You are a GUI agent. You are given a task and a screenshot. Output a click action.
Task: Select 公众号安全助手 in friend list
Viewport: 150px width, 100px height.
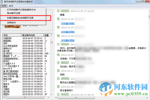click(26, 46)
